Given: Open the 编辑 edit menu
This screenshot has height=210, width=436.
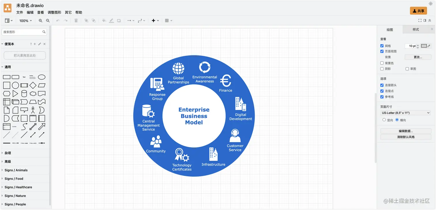Looking at the screenshot, I should point(30,12).
